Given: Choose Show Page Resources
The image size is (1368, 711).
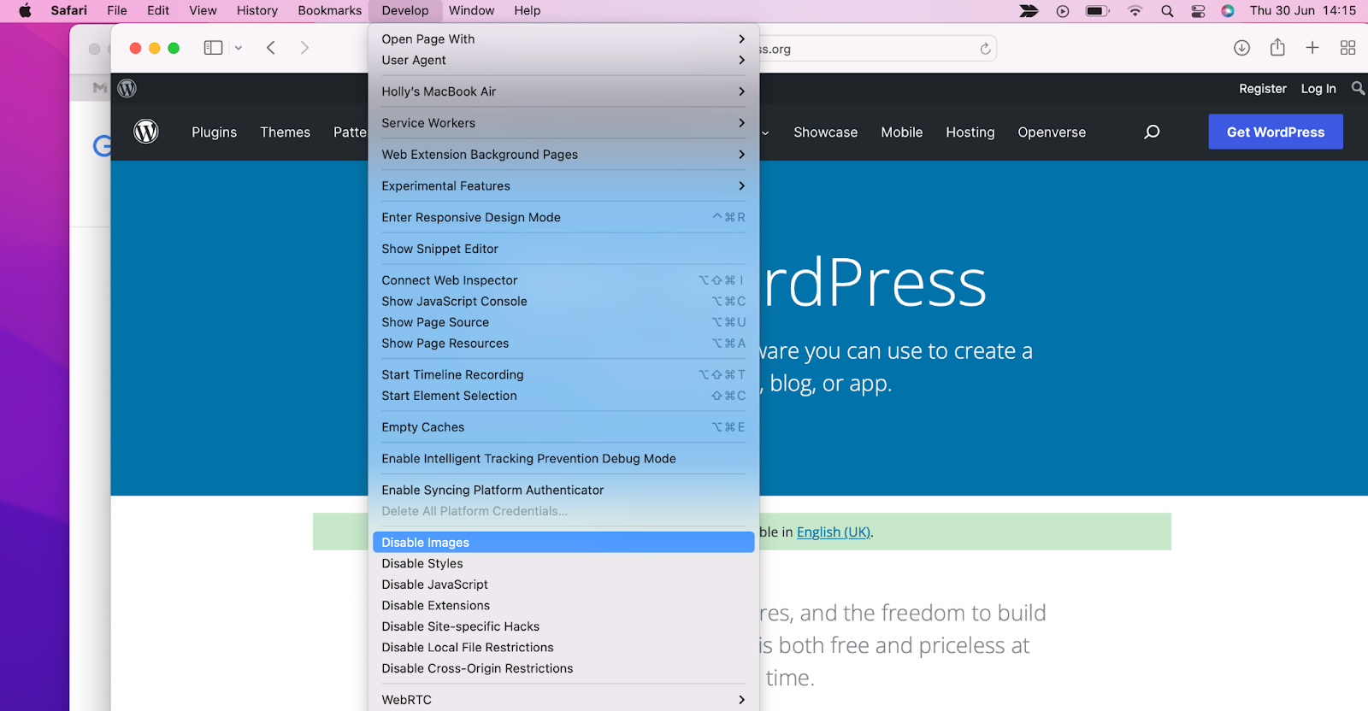Looking at the screenshot, I should point(563,344).
